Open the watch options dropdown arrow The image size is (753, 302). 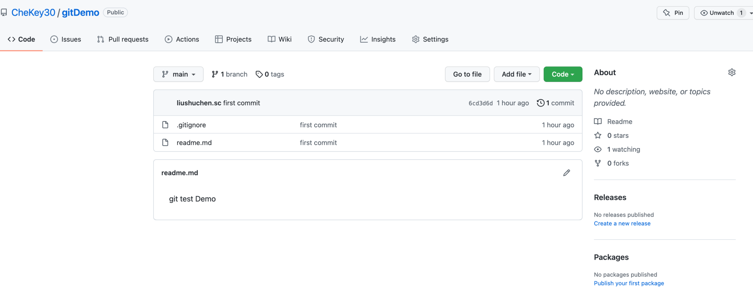(751, 13)
